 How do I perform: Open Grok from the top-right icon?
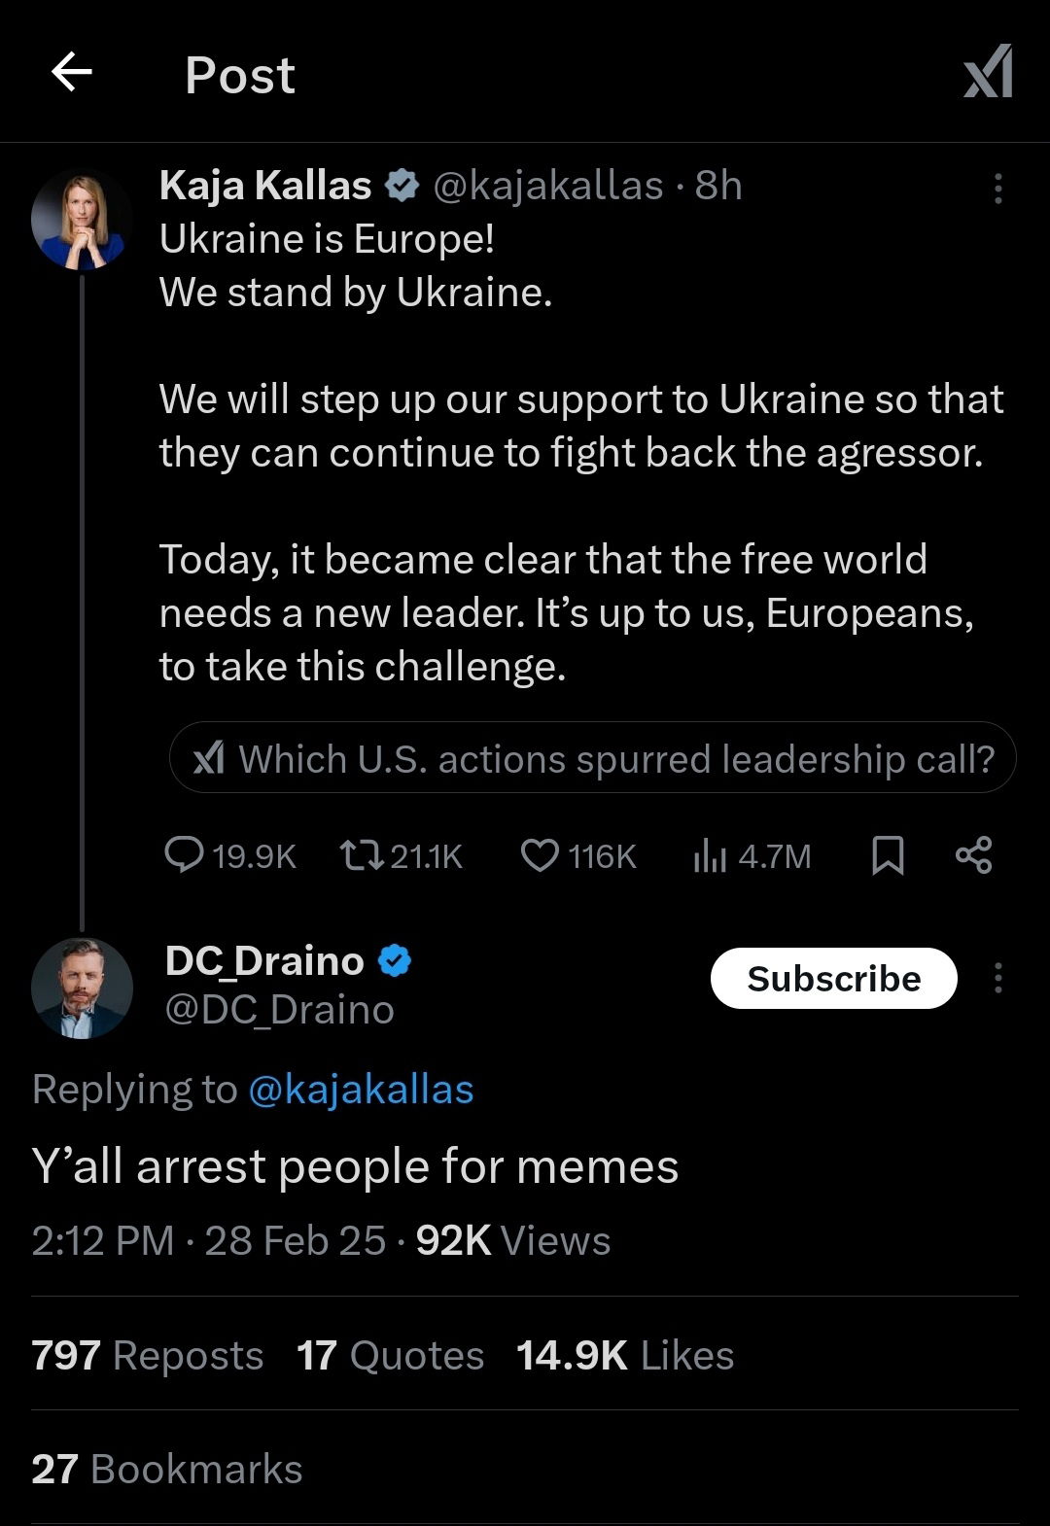tap(988, 72)
